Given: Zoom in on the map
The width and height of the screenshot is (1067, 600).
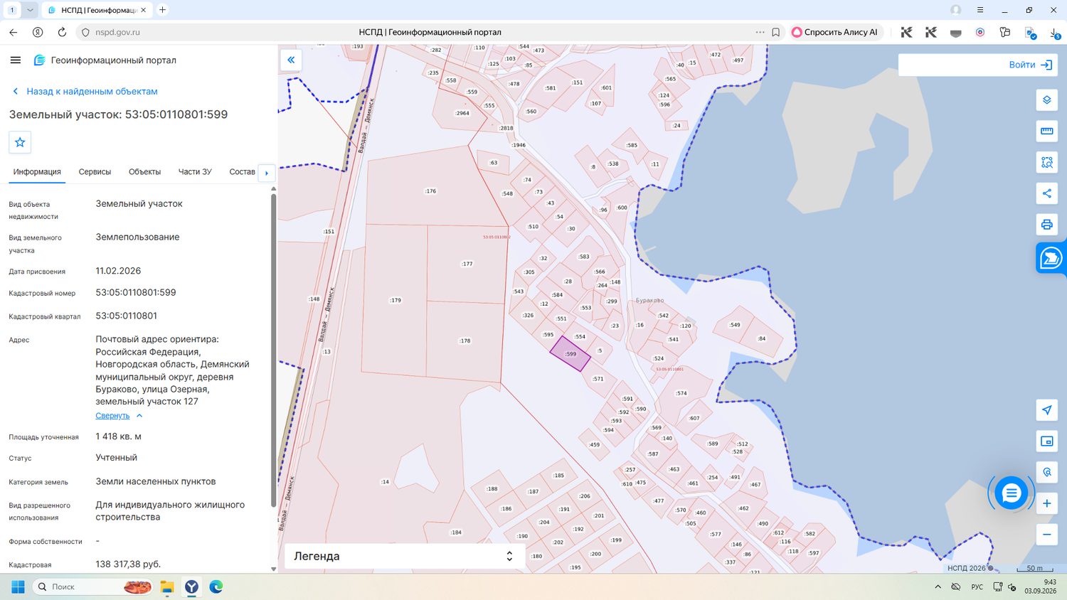Looking at the screenshot, I should point(1047,504).
